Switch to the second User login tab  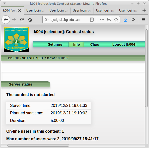click(58, 11)
